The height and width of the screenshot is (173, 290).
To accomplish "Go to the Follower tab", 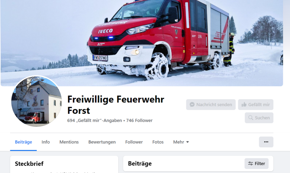I will (x=134, y=142).
